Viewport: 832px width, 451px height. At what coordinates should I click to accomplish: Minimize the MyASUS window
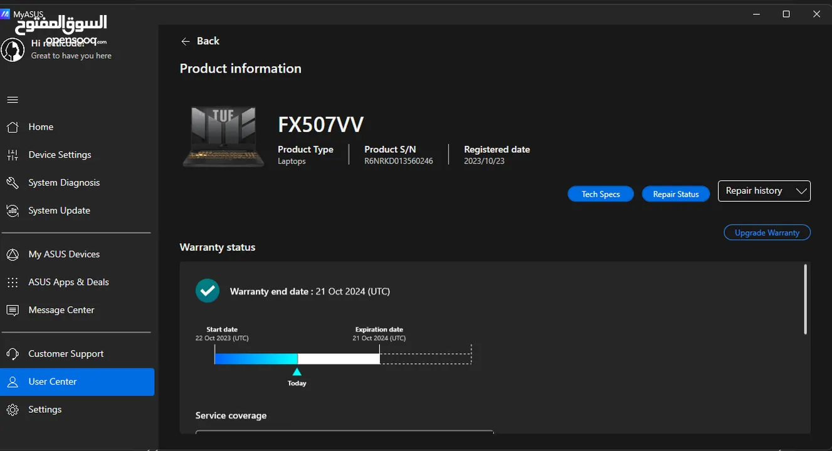click(x=756, y=14)
